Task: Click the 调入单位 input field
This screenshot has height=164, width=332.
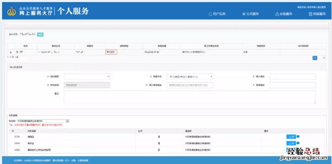Action: pyautogui.click(x=292, y=76)
